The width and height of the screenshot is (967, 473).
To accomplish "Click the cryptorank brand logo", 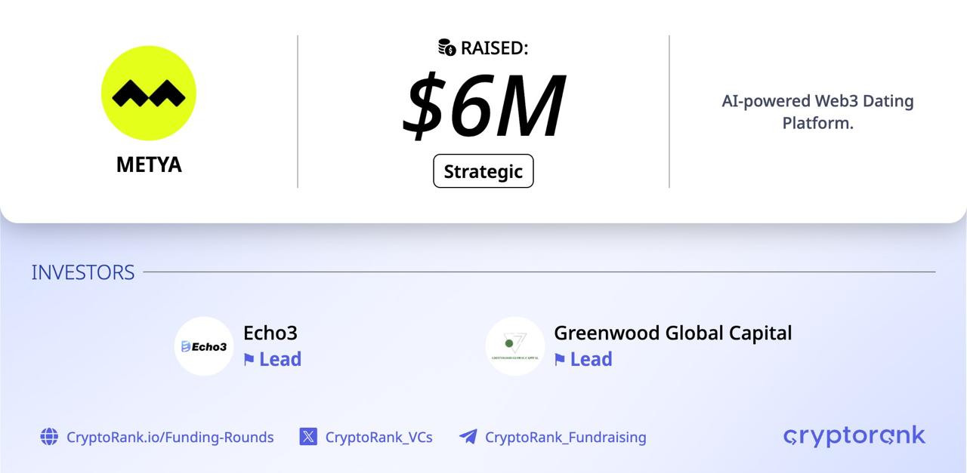I will coord(854,435).
